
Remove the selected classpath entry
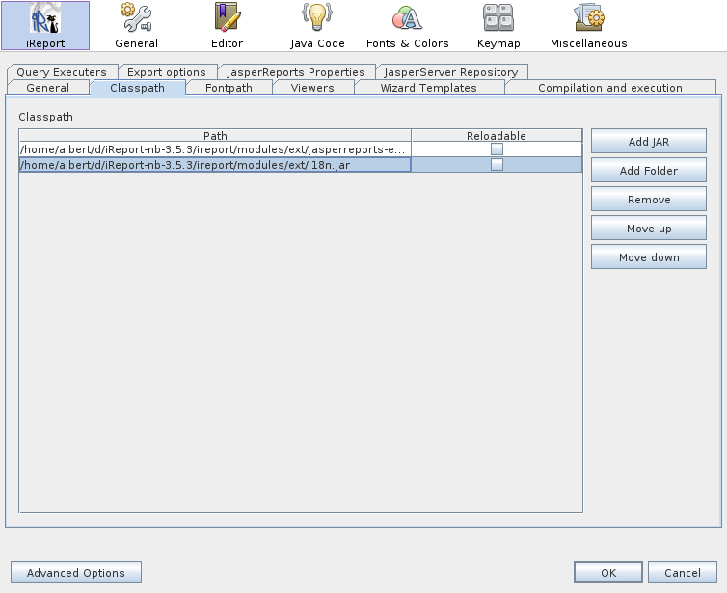pos(649,200)
